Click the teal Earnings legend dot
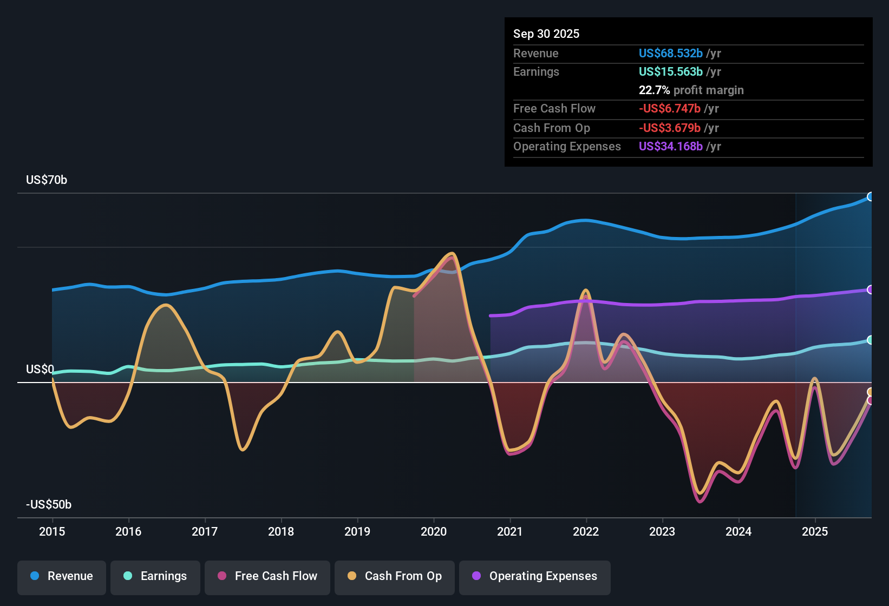The height and width of the screenshot is (606, 889). coord(128,576)
